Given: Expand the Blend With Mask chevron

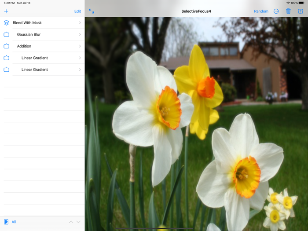Looking at the screenshot, I should (80, 23).
